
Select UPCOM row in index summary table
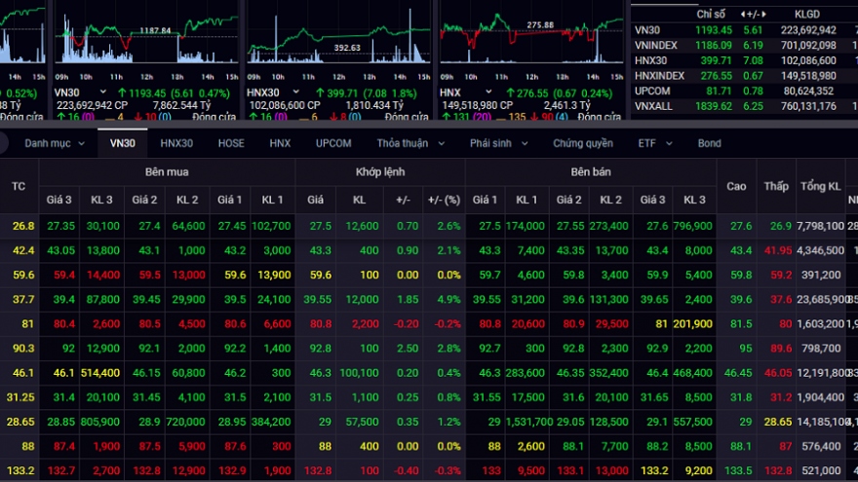(x=744, y=92)
